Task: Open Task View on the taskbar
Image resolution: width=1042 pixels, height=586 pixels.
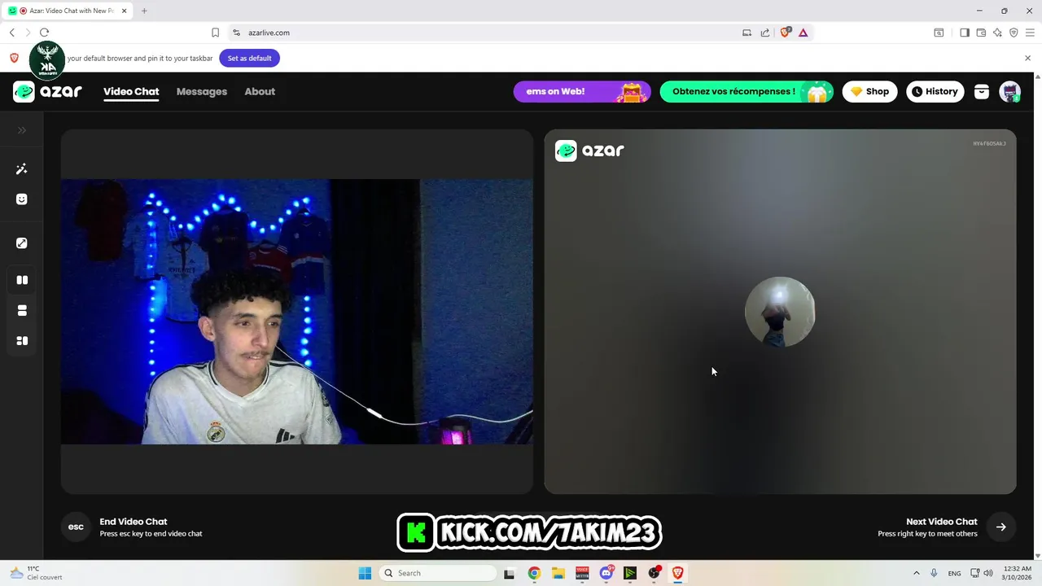Action: [509, 573]
